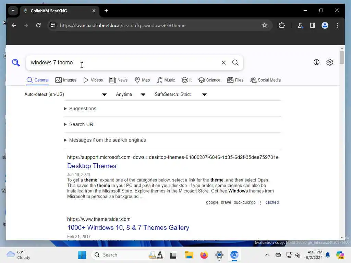Open Copilot preview icon in taskbar
Image resolution: width=351 pixels, height=263 pixels.
(x=340, y=255)
